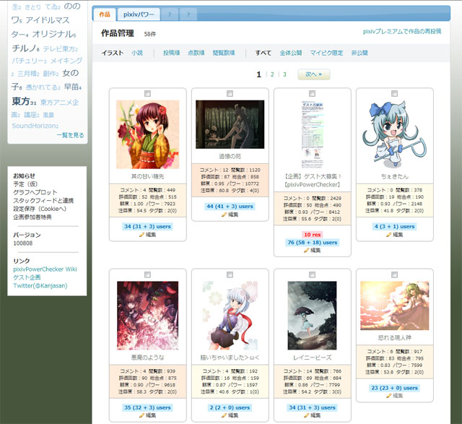
Task: Open the ちぇきたん blue-haired girl thumbnail
Action: (x=395, y=134)
